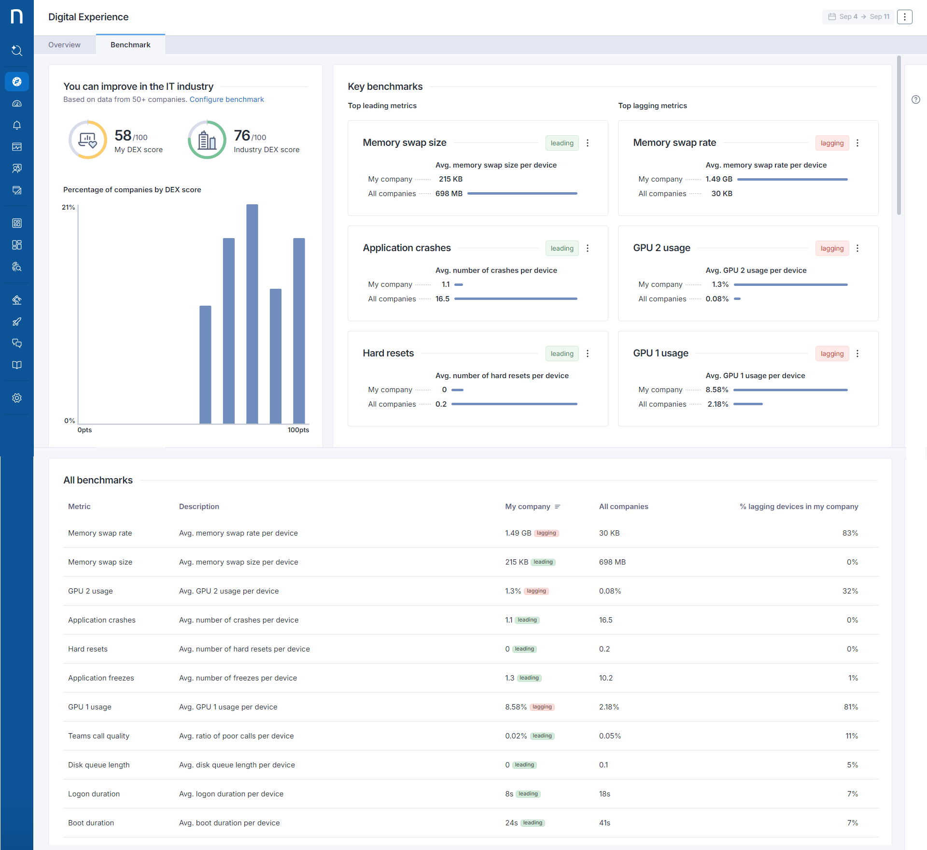
Task: Open Memory swap size options menu
Action: [x=588, y=143]
